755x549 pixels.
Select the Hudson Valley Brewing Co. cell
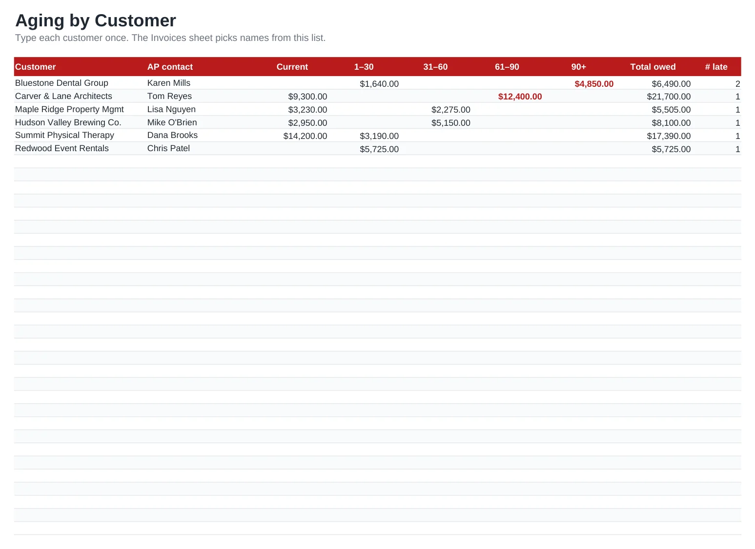pyautogui.click(x=68, y=122)
